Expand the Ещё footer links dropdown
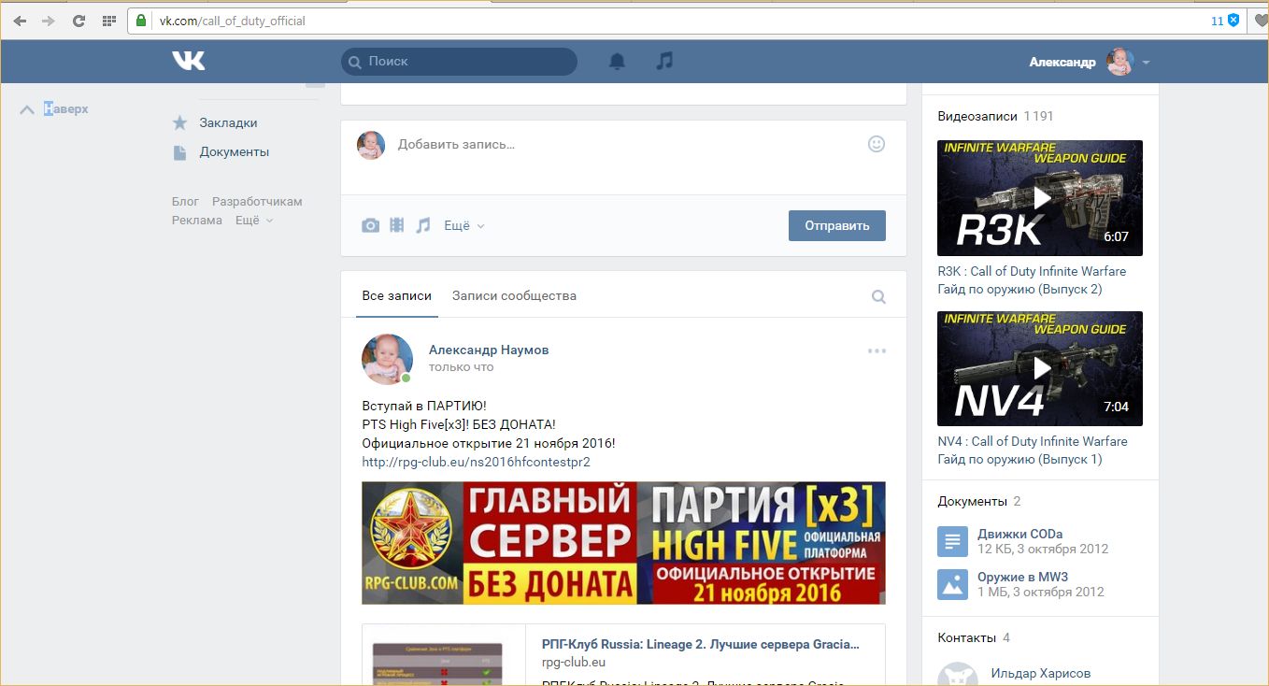Viewport: 1269px width, 686px height. [x=254, y=221]
